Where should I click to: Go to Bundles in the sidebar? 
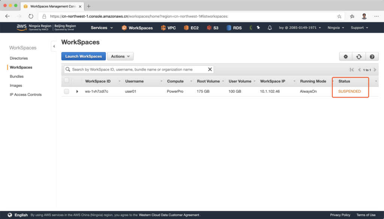tap(16, 76)
